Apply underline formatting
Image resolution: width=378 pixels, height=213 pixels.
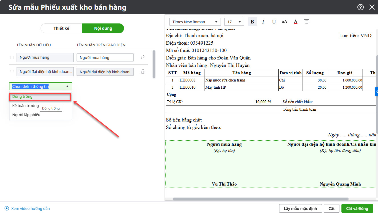(274, 22)
